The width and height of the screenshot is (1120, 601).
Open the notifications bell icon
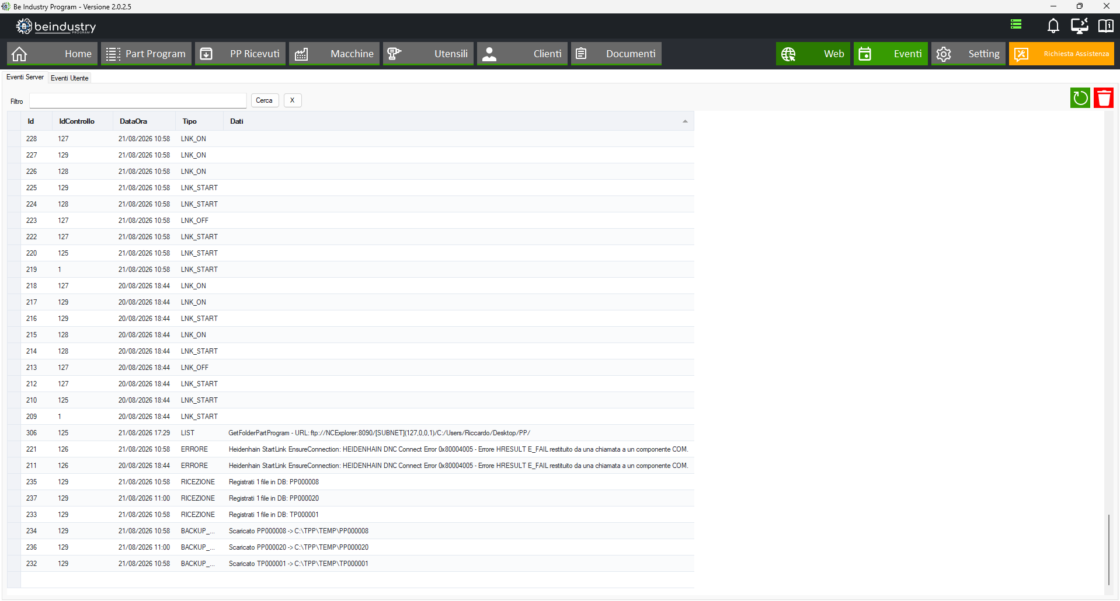(1053, 26)
